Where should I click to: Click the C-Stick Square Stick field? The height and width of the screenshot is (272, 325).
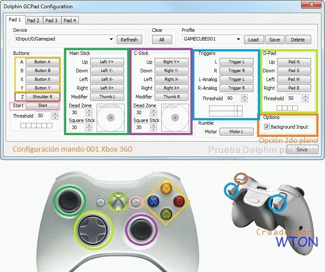tap(142, 127)
